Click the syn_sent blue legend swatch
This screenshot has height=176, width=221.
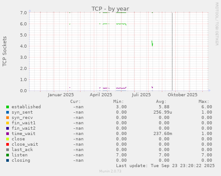[8, 112]
